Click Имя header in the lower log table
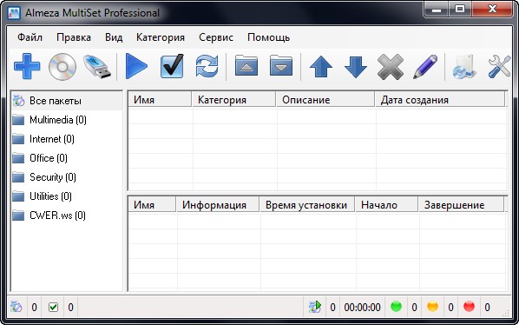The image size is (519, 325). coord(152,205)
